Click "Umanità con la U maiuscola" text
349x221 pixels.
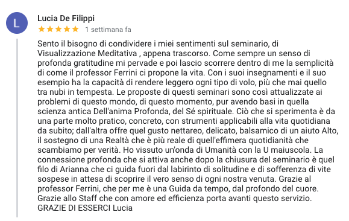[257, 150]
